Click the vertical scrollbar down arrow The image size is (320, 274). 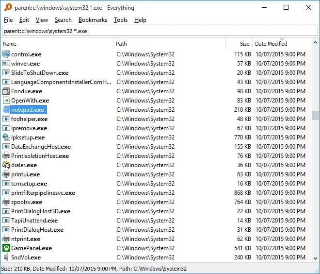click(315, 258)
